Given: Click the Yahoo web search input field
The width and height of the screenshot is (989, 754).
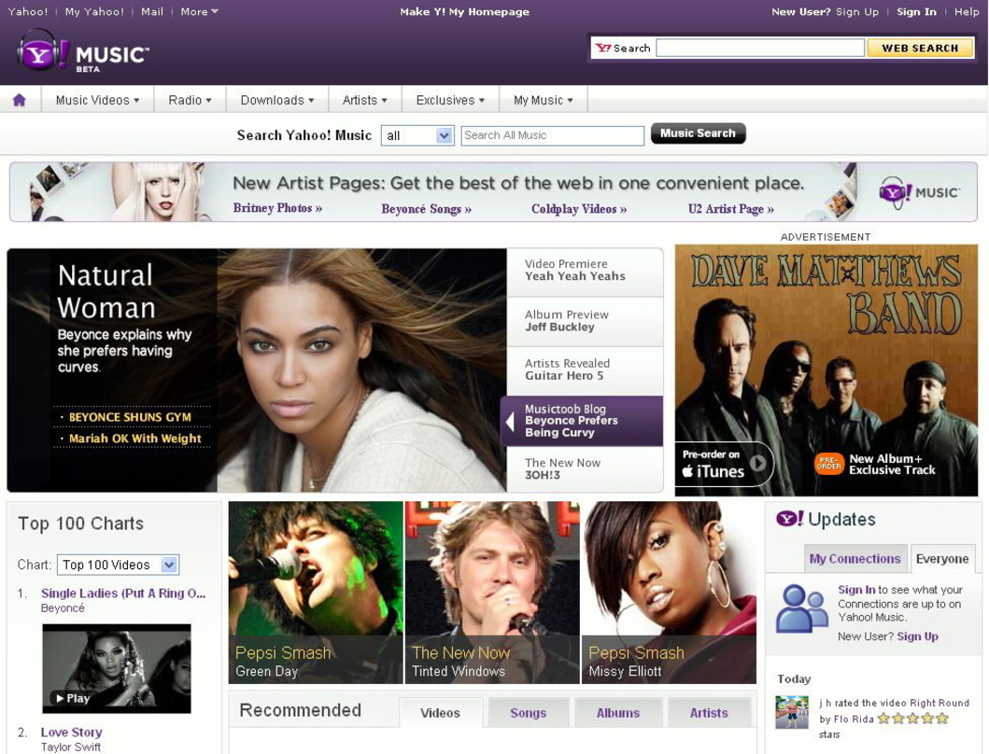Looking at the screenshot, I should point(760,48).
